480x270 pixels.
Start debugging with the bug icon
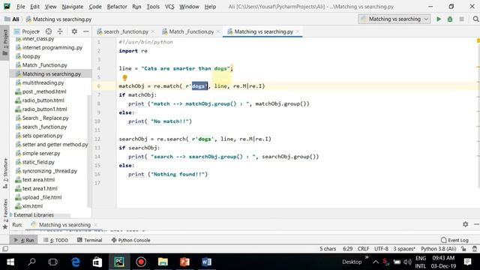coord(450,19)
